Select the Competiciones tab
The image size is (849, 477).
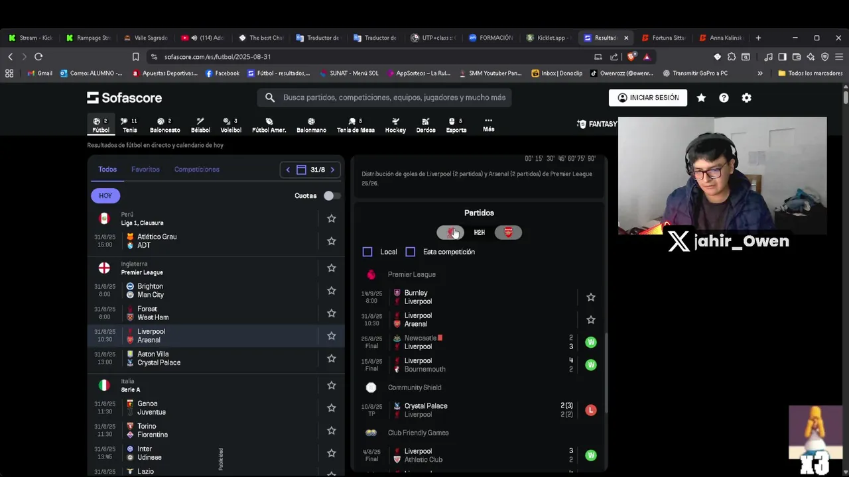click(196, 170)
